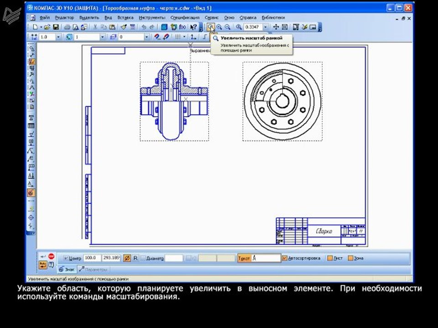Toggle the Центр point checkbox
The width and height of the screenshot is (438, 328).
66,258
